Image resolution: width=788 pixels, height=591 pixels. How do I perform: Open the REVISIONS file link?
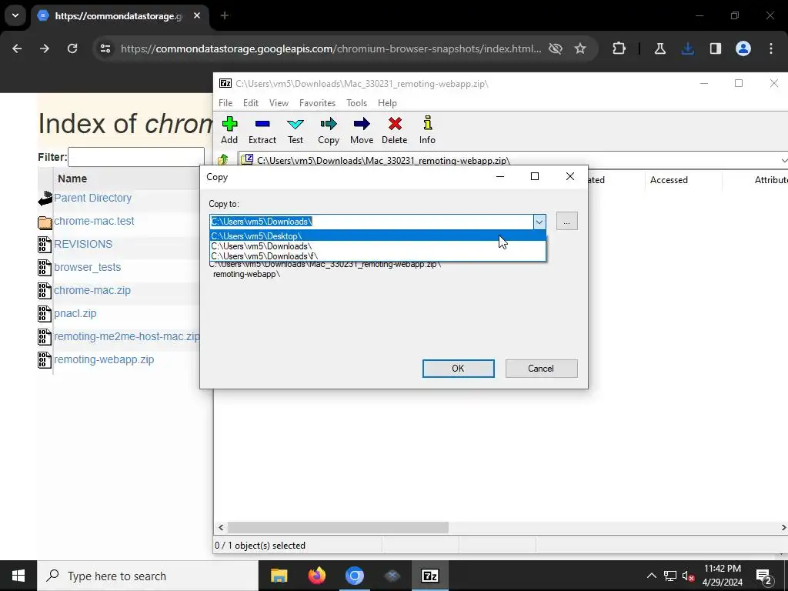click(x=83, y=244)
